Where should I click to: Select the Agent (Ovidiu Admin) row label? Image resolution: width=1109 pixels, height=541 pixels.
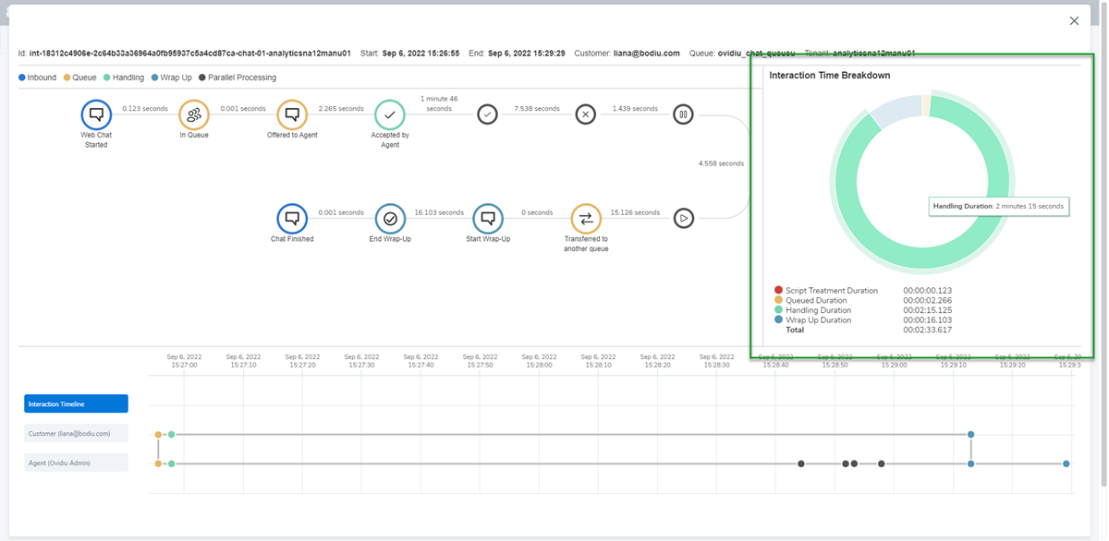pos(76,463)
